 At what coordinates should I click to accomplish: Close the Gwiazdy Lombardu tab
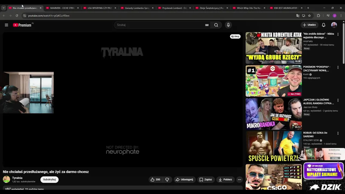[153, 8]
